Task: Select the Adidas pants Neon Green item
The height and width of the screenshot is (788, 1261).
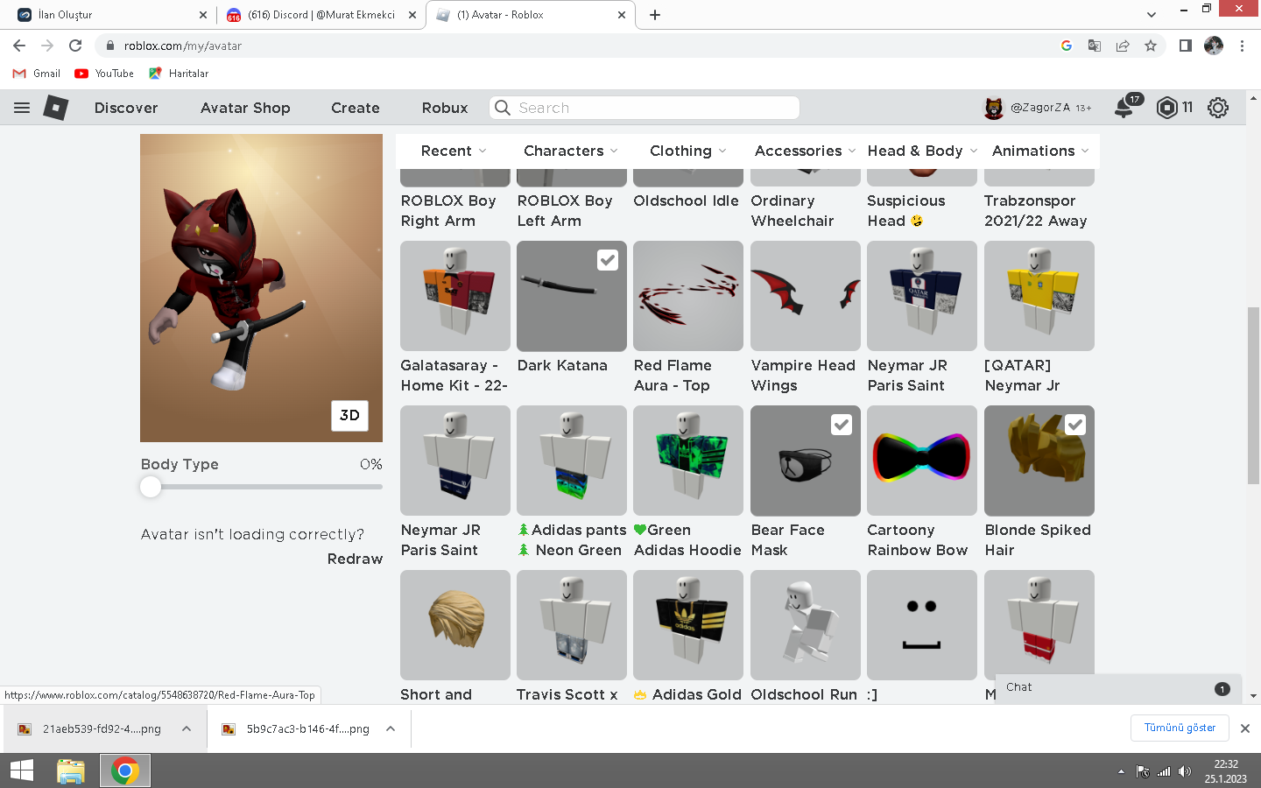Action: pos(572,461)
